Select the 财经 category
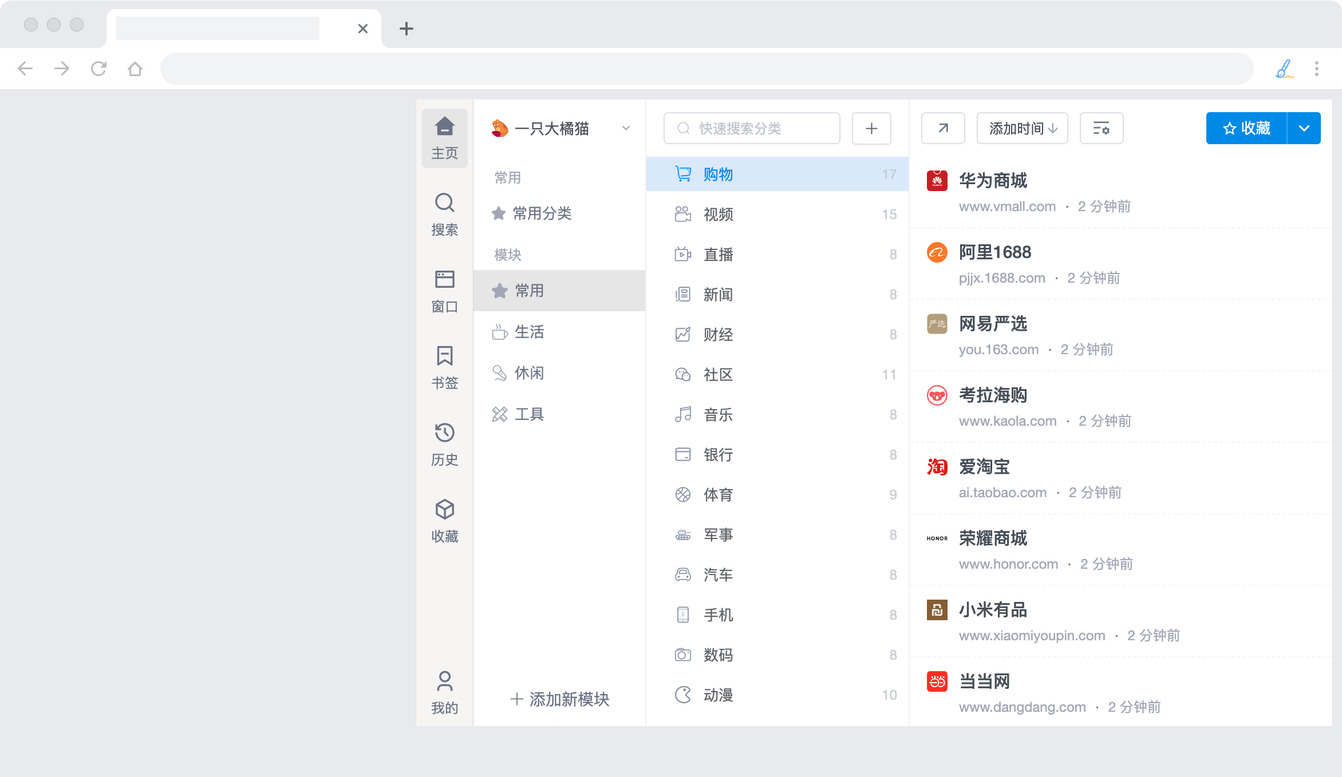Image resolution: width=1342 pixels, height=777 pixels. click(777, 334)
